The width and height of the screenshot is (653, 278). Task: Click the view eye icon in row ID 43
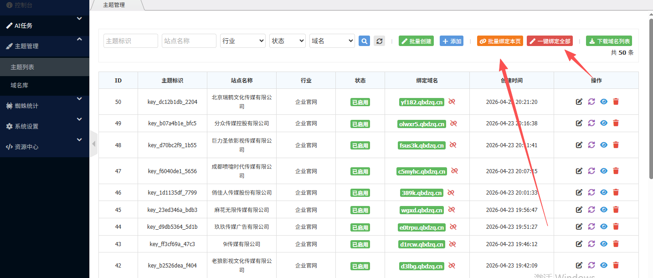tap(603, 244)
